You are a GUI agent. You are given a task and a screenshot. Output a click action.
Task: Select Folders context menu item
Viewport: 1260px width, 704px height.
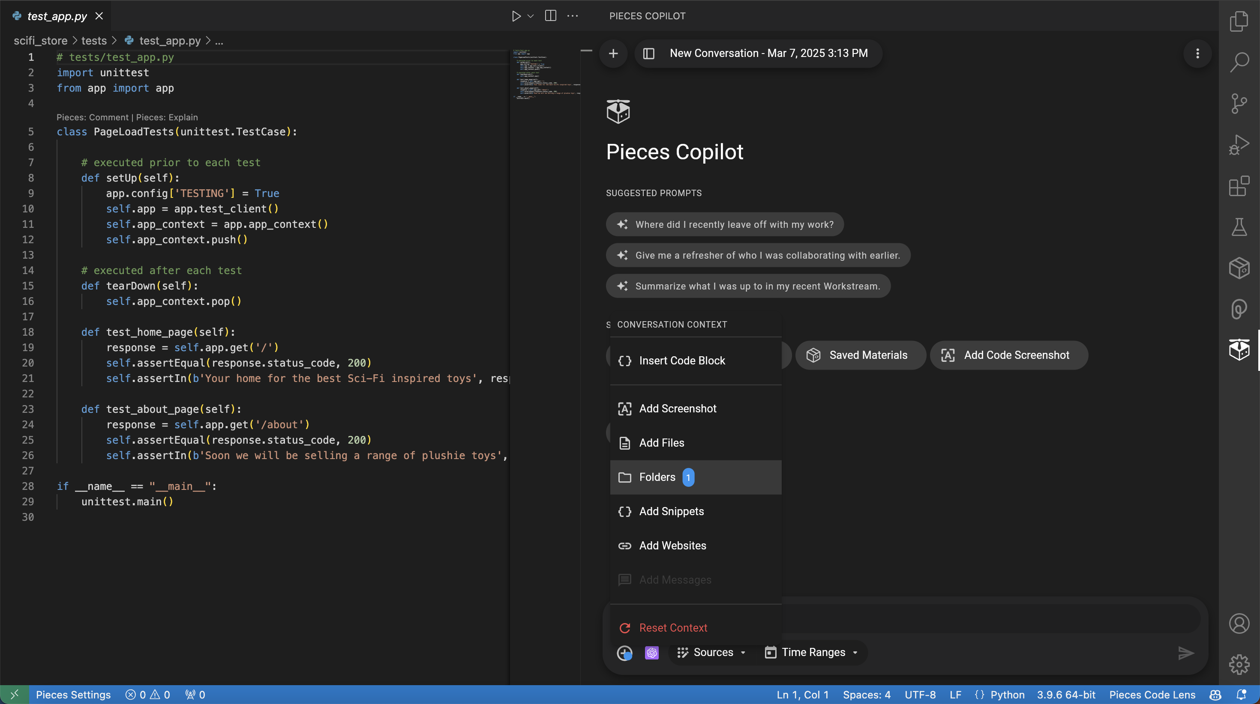[x=696, y=477]
